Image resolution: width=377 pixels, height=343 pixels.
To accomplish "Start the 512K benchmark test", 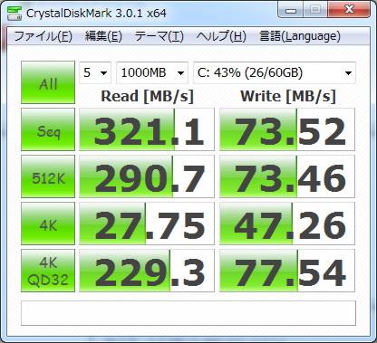I will (x=48, y=176).
